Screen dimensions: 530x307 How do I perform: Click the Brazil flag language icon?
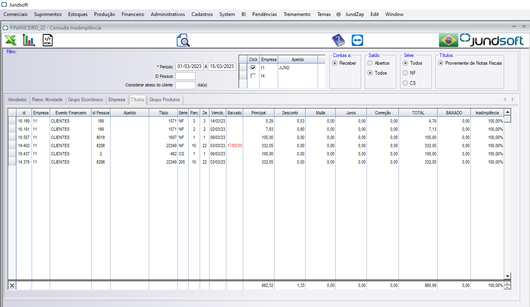(448, 40)
